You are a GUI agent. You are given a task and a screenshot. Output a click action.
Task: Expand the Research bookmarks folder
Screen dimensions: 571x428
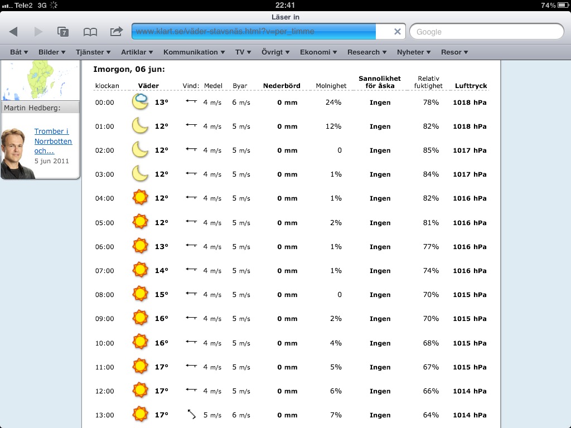[x=367, y=52]
